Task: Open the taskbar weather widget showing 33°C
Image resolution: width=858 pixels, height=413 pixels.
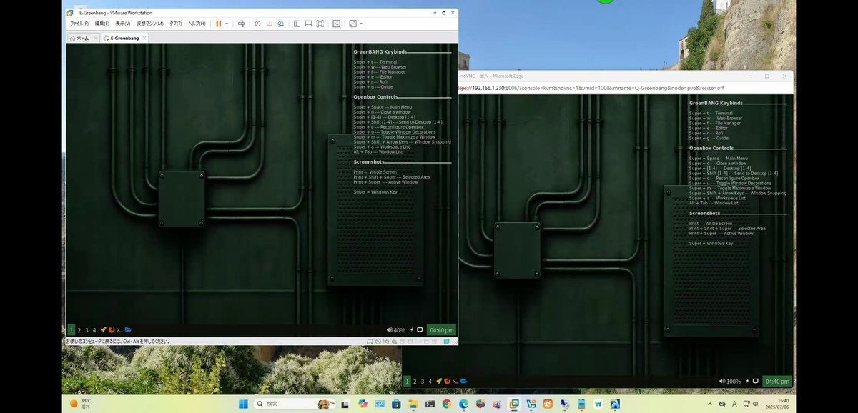Action: 80,404
